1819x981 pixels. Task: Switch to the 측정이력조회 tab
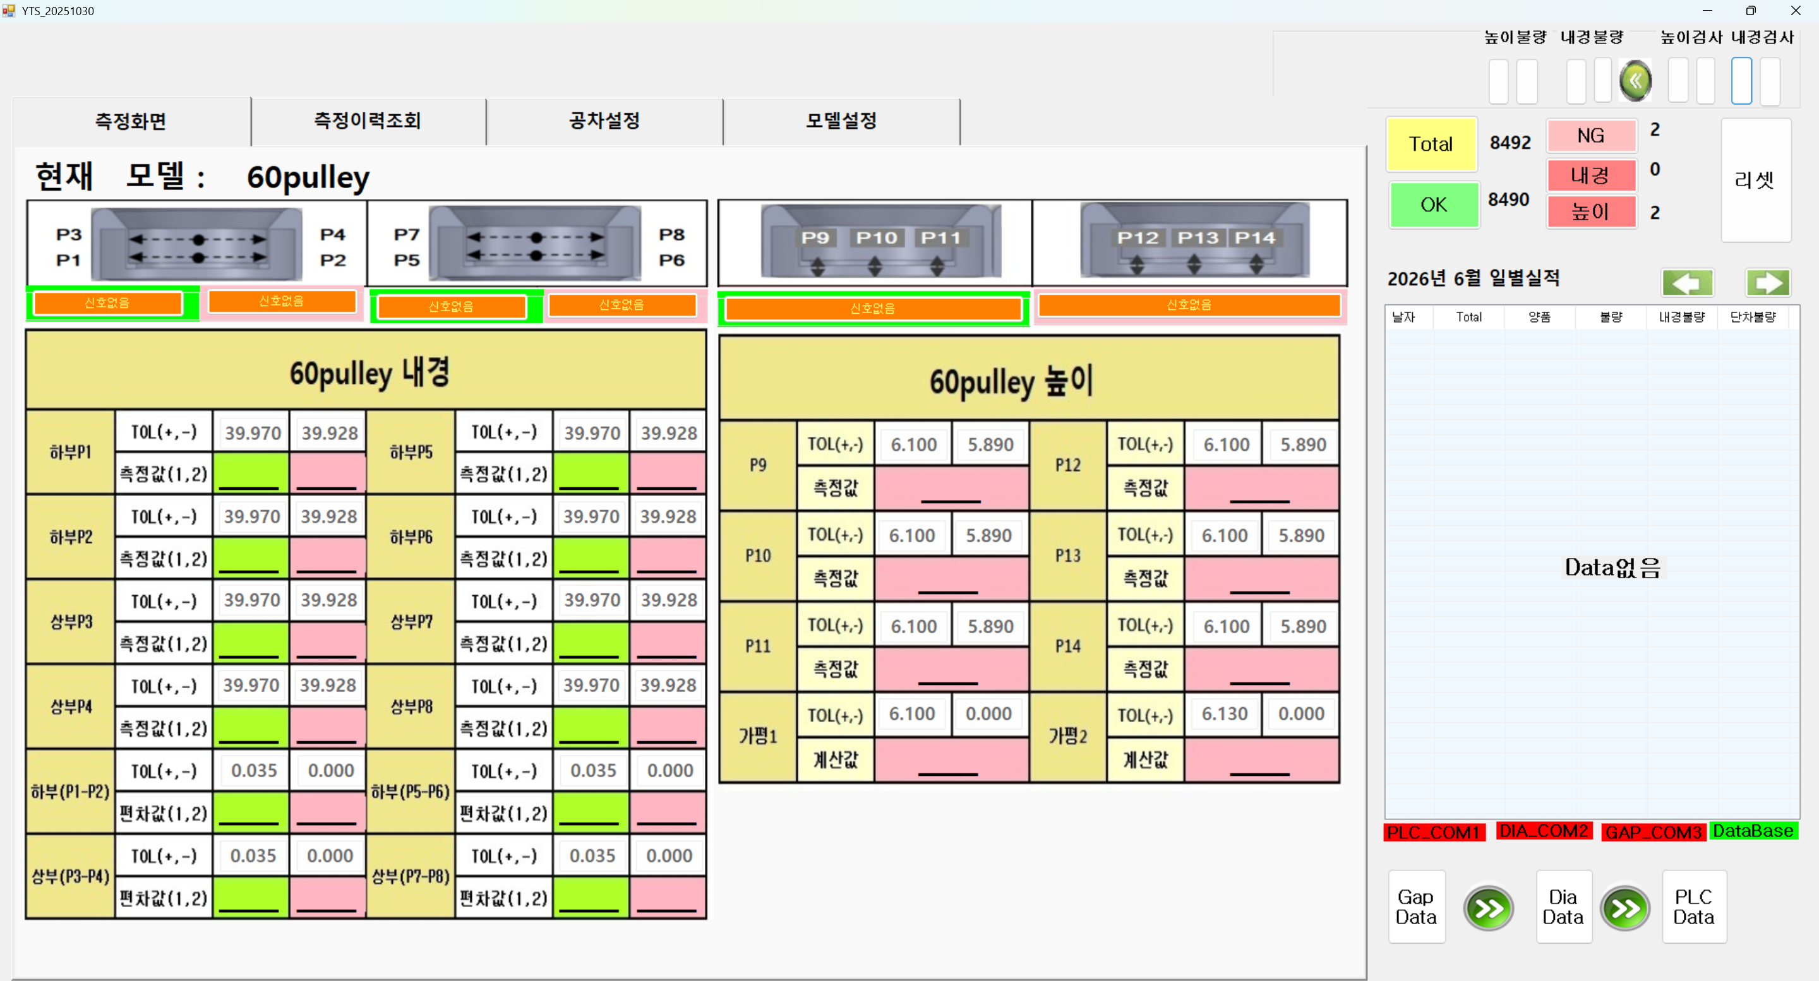click(x=368, y=121)
